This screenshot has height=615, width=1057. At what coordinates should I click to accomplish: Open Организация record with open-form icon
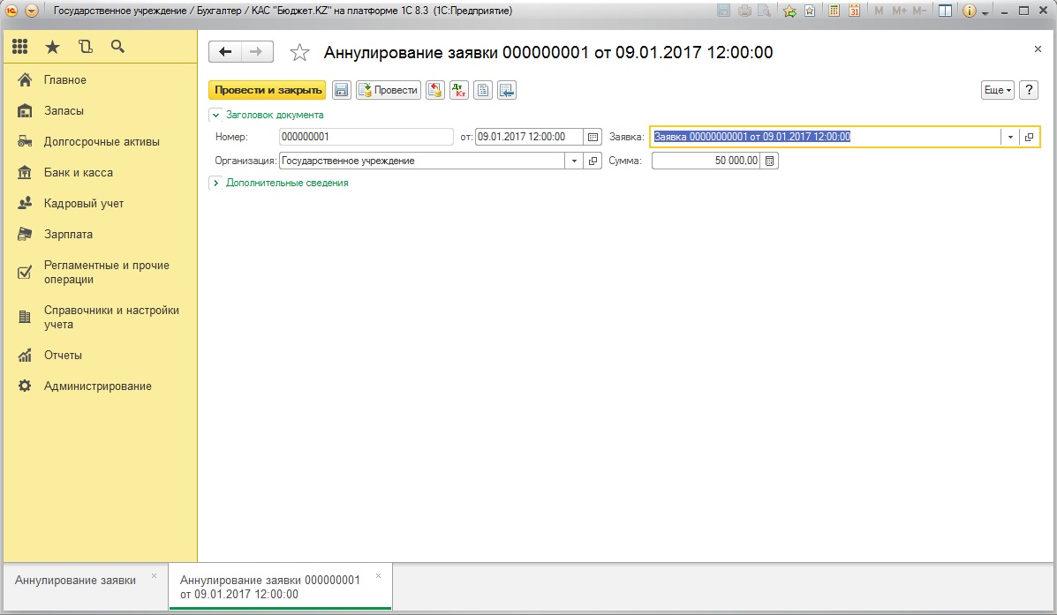pos(593,161)
